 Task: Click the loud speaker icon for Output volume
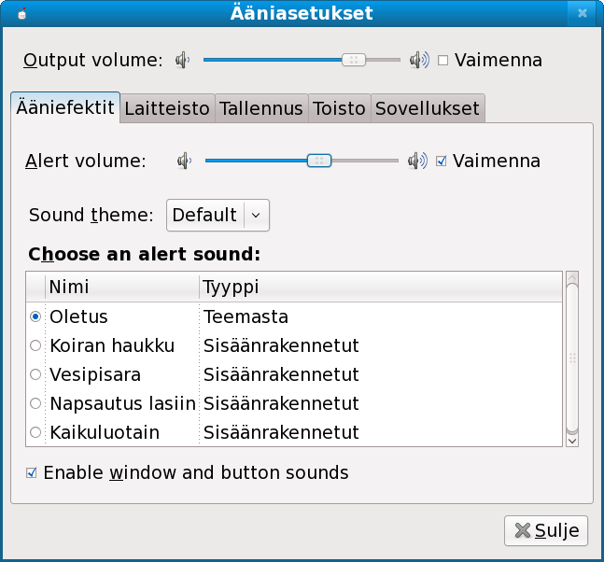pos(419,60)
